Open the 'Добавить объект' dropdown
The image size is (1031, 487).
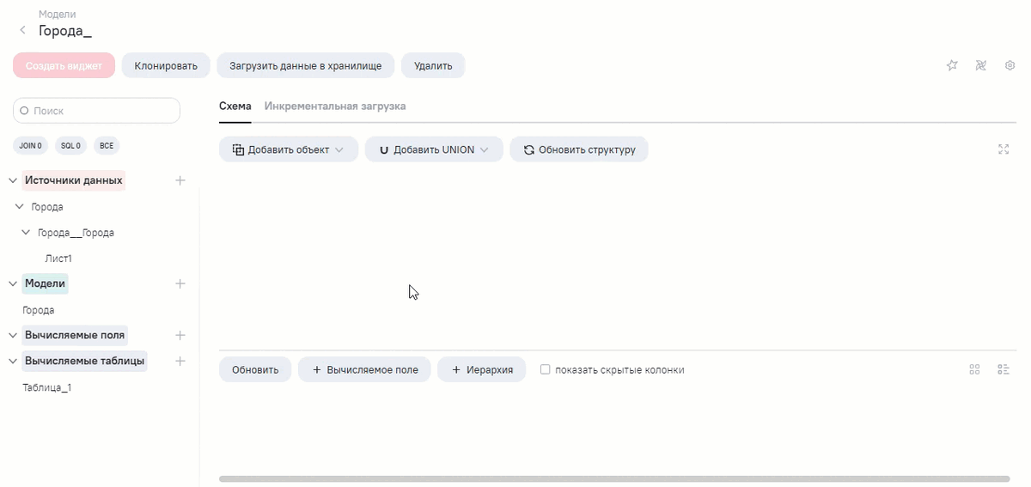(x=289, y=149)
